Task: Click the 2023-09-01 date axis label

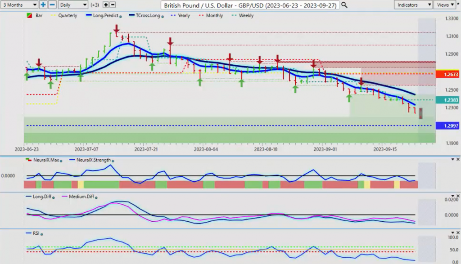Action: 325,149
